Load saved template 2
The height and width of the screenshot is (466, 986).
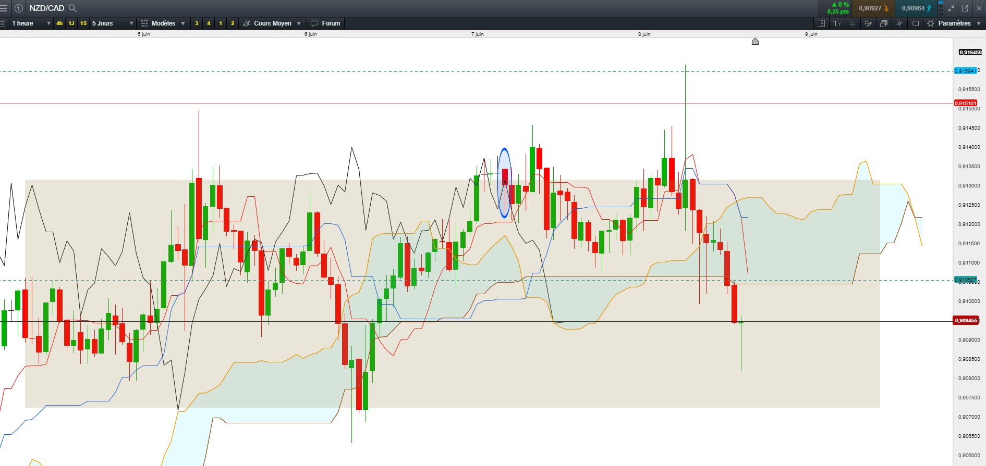click(233, 23)
